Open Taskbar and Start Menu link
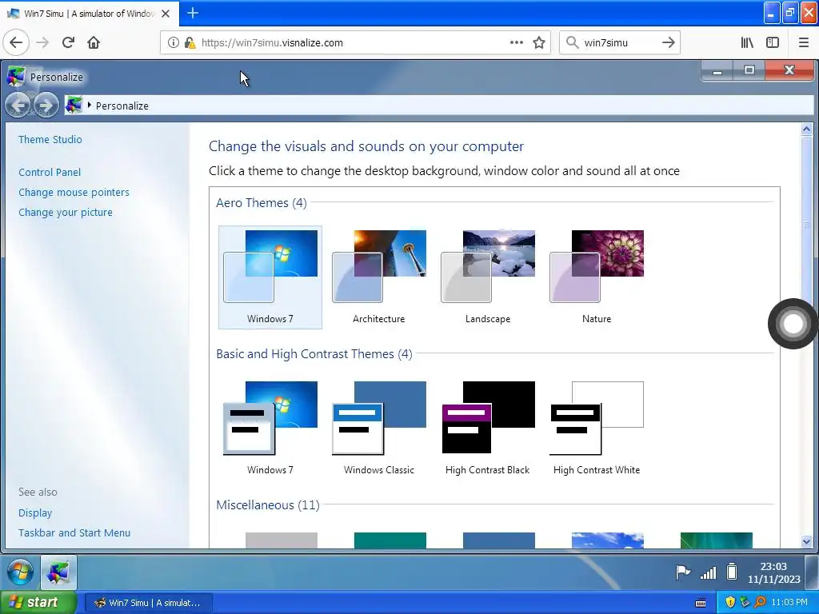This screenshot has height=614, width=819. (x=74, y=532)
